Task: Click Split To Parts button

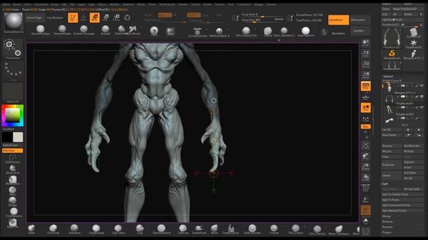Action: pyautogui.click(x=403, y=200)
